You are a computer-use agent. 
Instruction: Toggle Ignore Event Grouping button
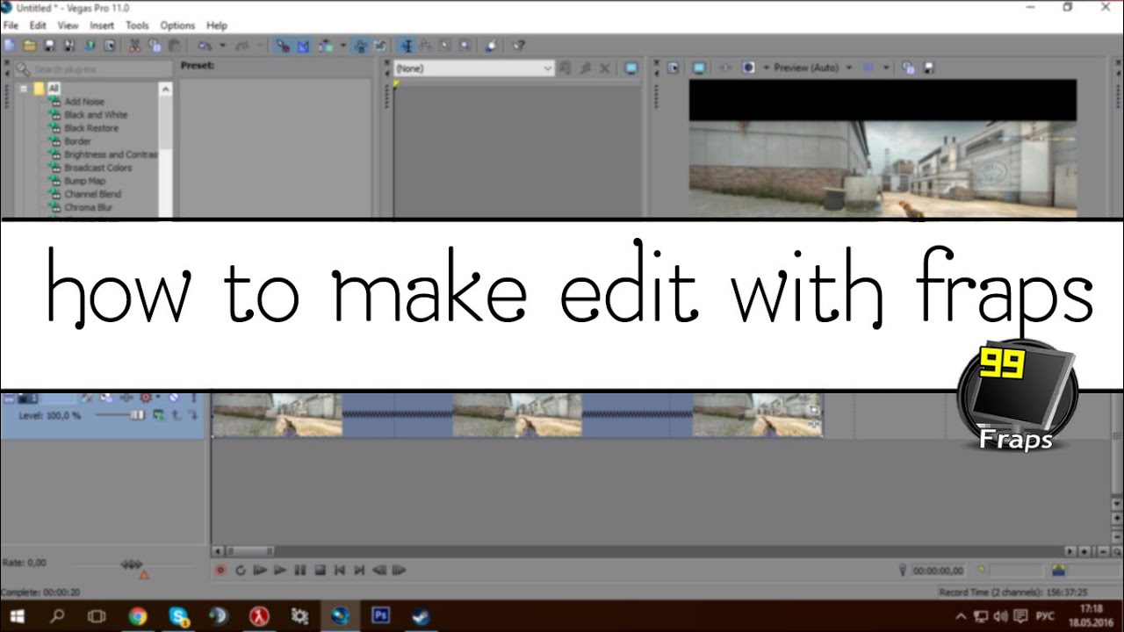[379, 46]
